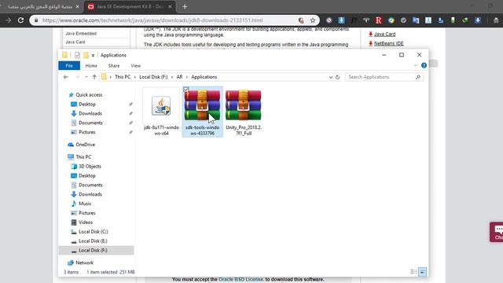Uncheck the sdk-tools archive selection checkbox
The image size is (503, 283).
pos(186,90)
